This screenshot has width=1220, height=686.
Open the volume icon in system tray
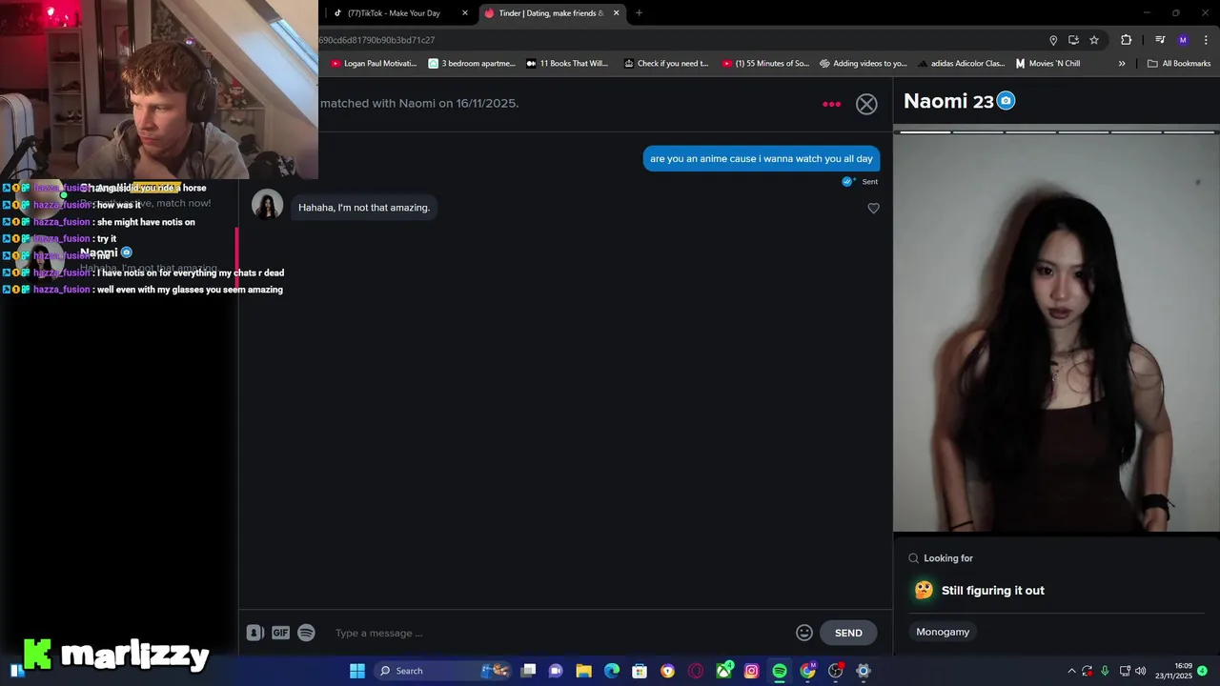click(1141, 671)
